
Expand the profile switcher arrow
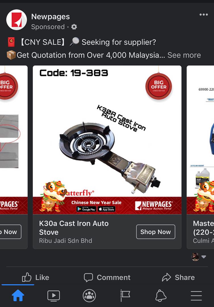click(x=204, y=257)
